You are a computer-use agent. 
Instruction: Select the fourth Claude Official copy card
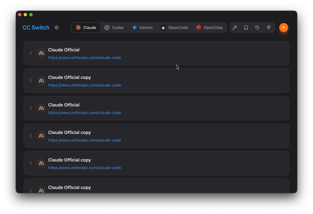[x=156, y=186]
